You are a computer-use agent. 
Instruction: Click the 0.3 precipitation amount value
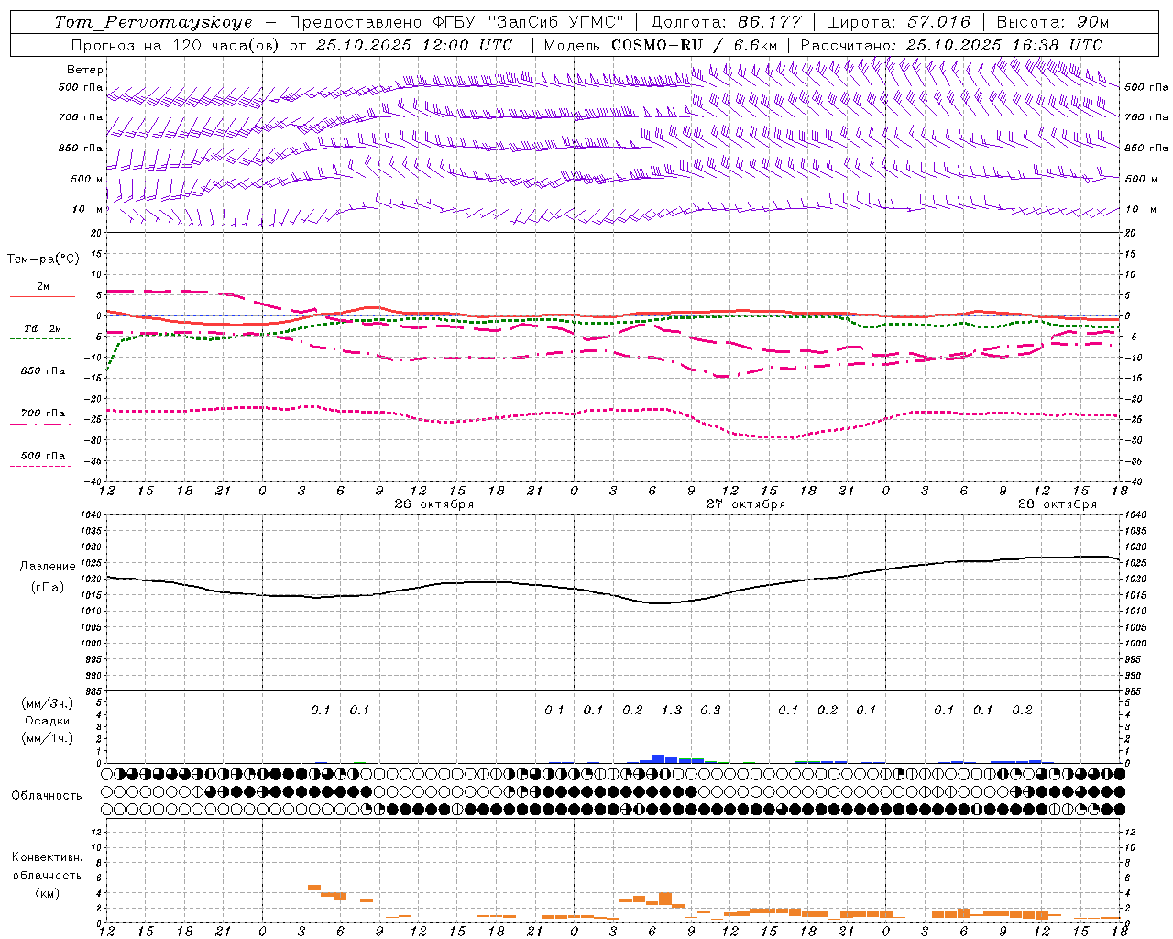pyautogui.click(x=710, y=710)
